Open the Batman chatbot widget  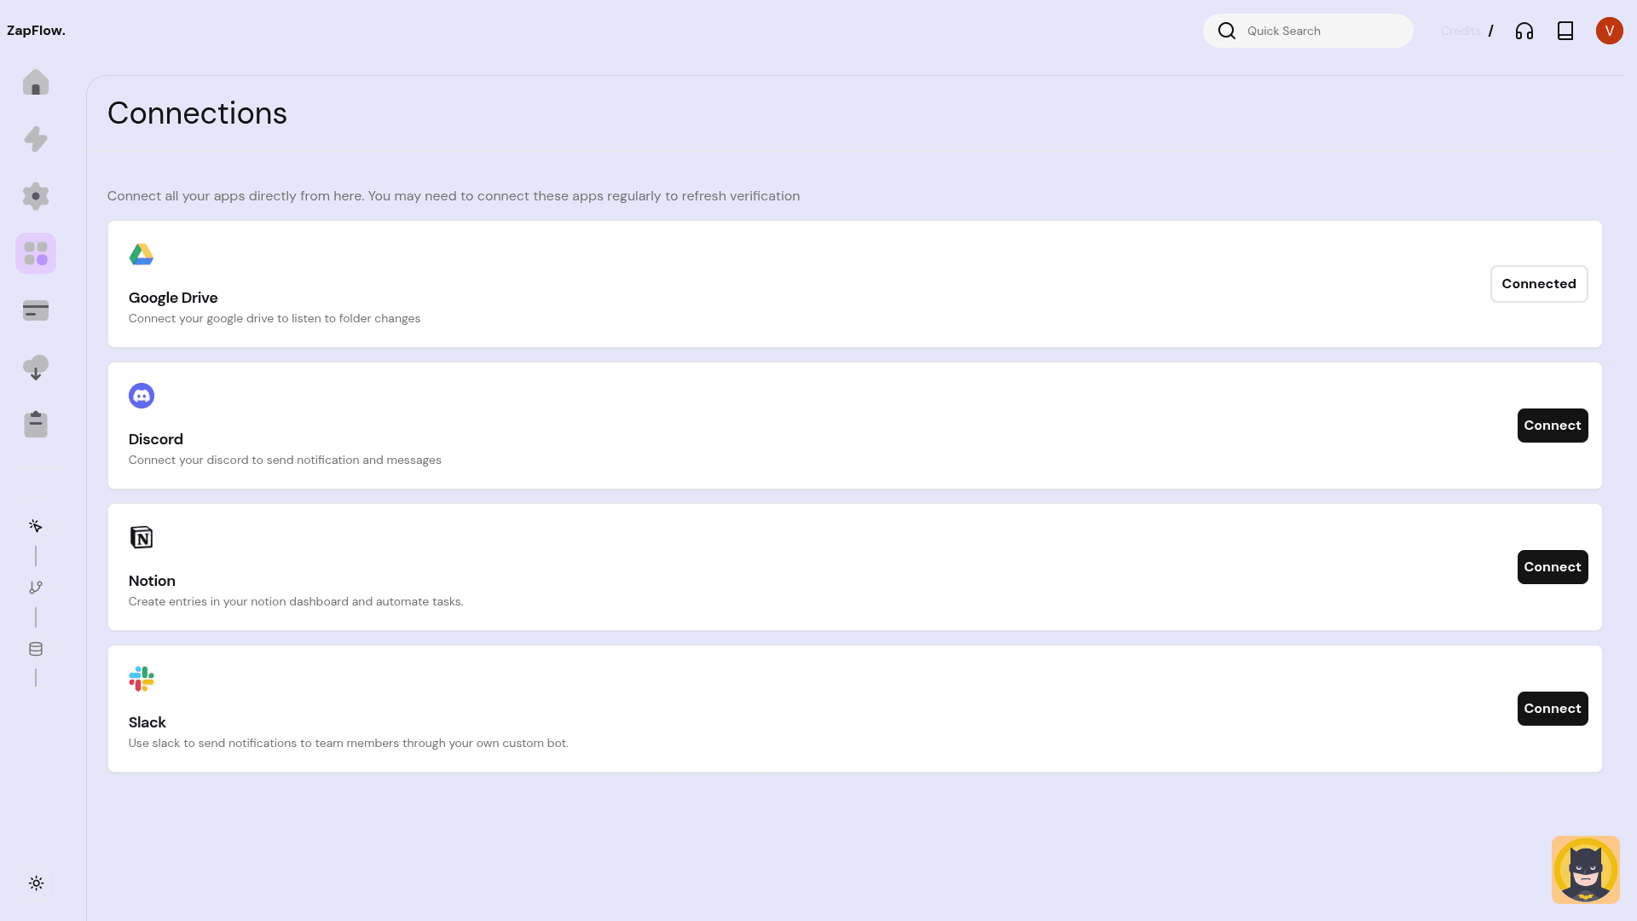point(1586,869)
